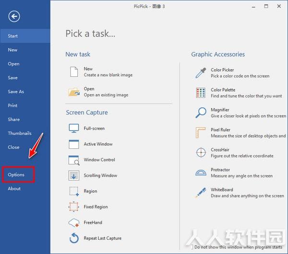The height and width of the screenshot is (254, 288).
Task: Click the Window Control label
Action: [99, 160]
